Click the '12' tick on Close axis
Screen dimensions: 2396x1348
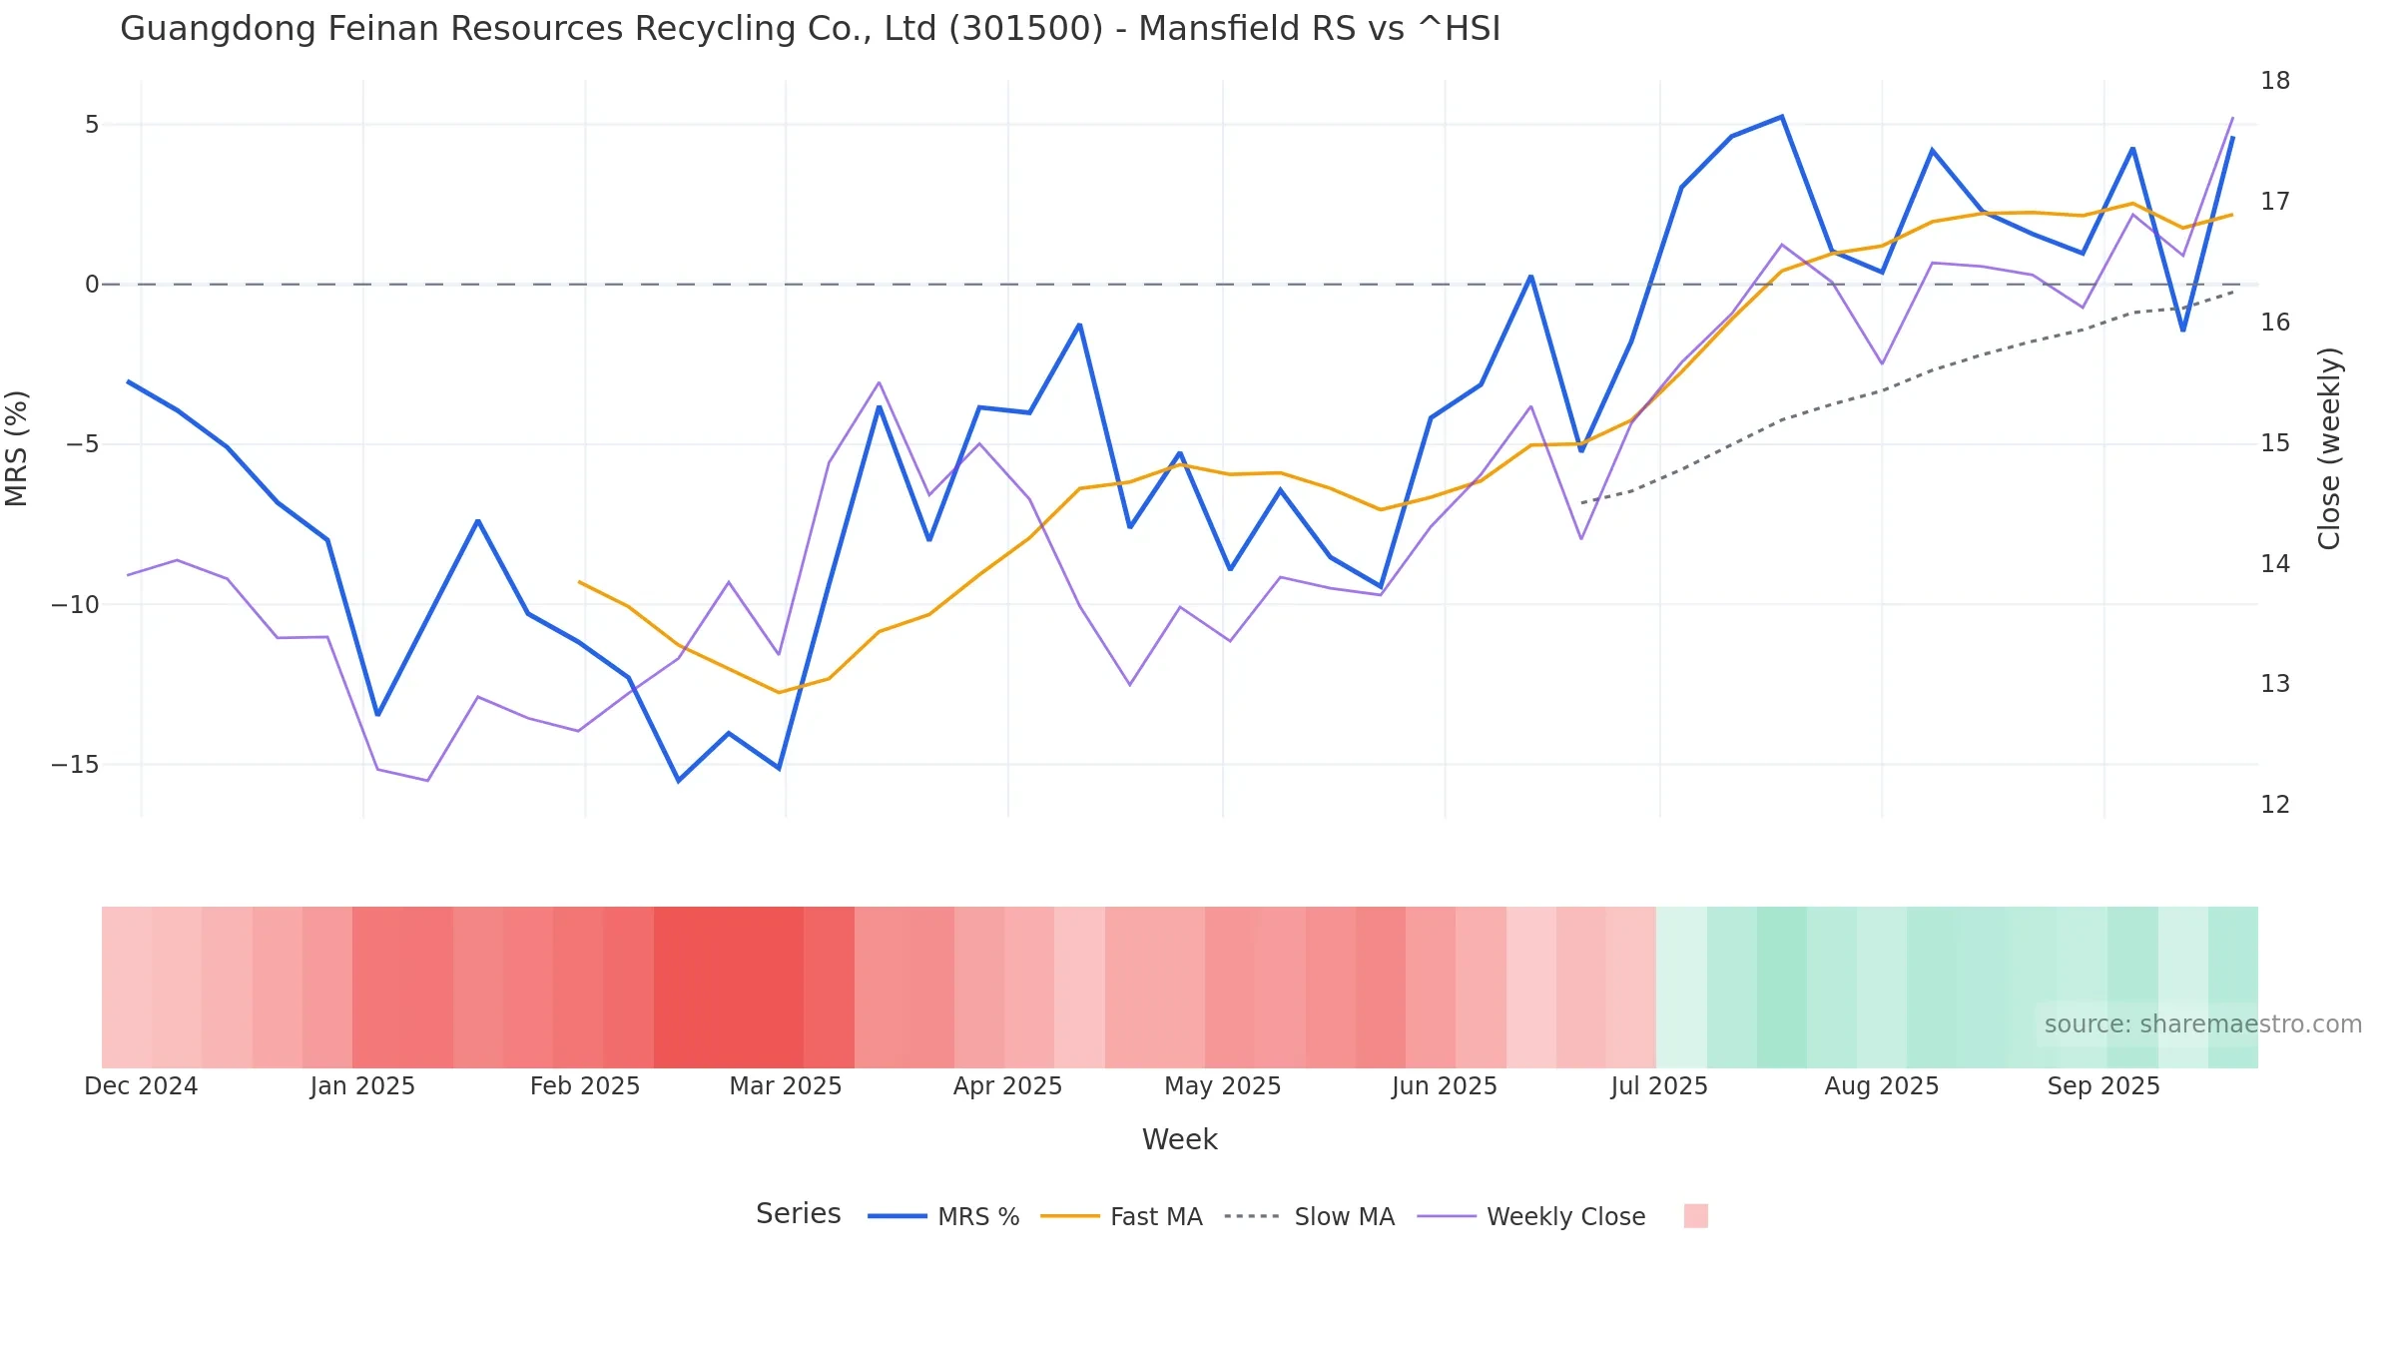[x=2275, y=805]
